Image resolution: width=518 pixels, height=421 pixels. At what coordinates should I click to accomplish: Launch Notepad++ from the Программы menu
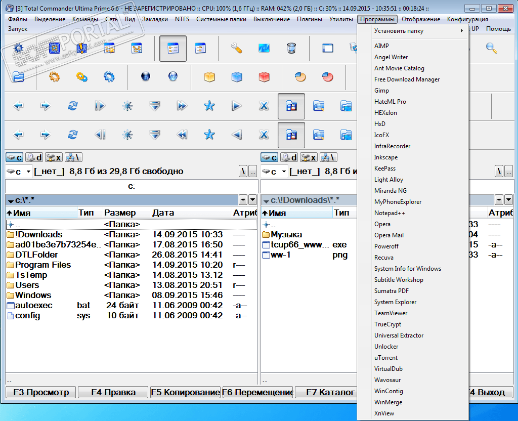tap(390, 213)
